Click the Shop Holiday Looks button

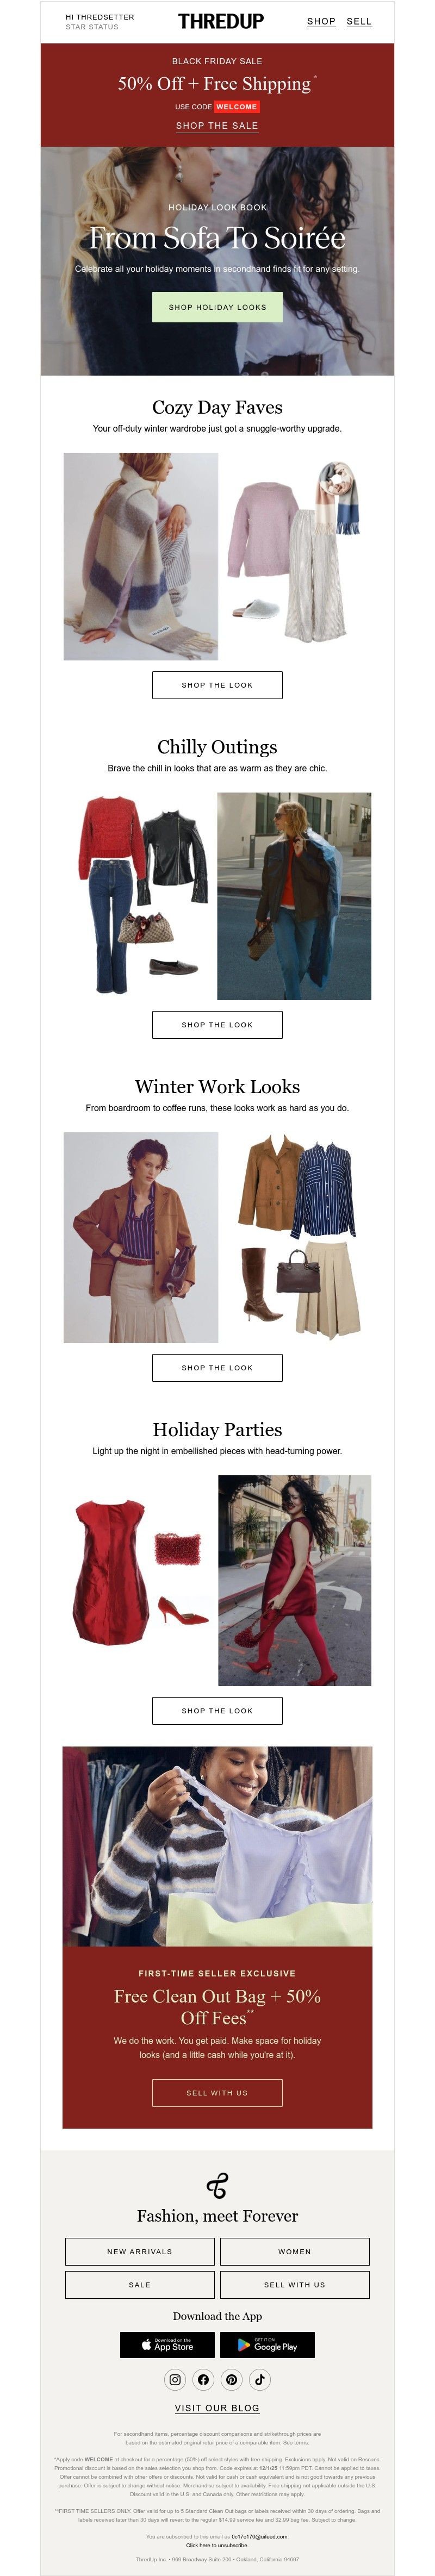[x=217, y=307]
